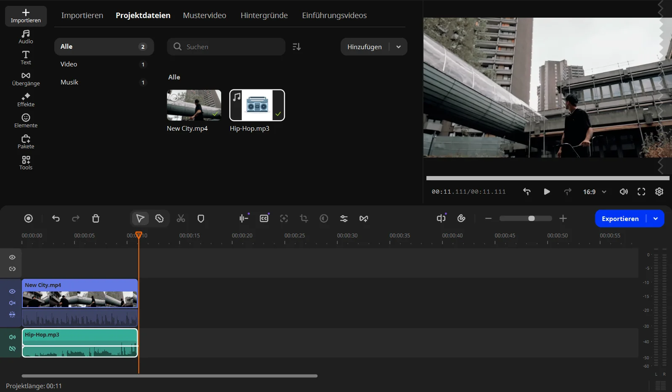
Task: Open the Effekte panel in sidebar
Action: 26,100
